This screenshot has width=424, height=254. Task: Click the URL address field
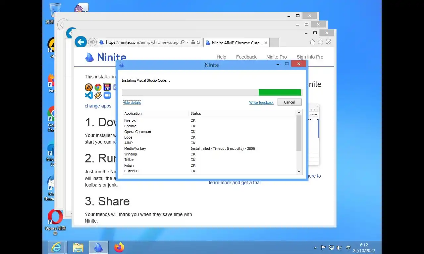[x=142, y=42]
